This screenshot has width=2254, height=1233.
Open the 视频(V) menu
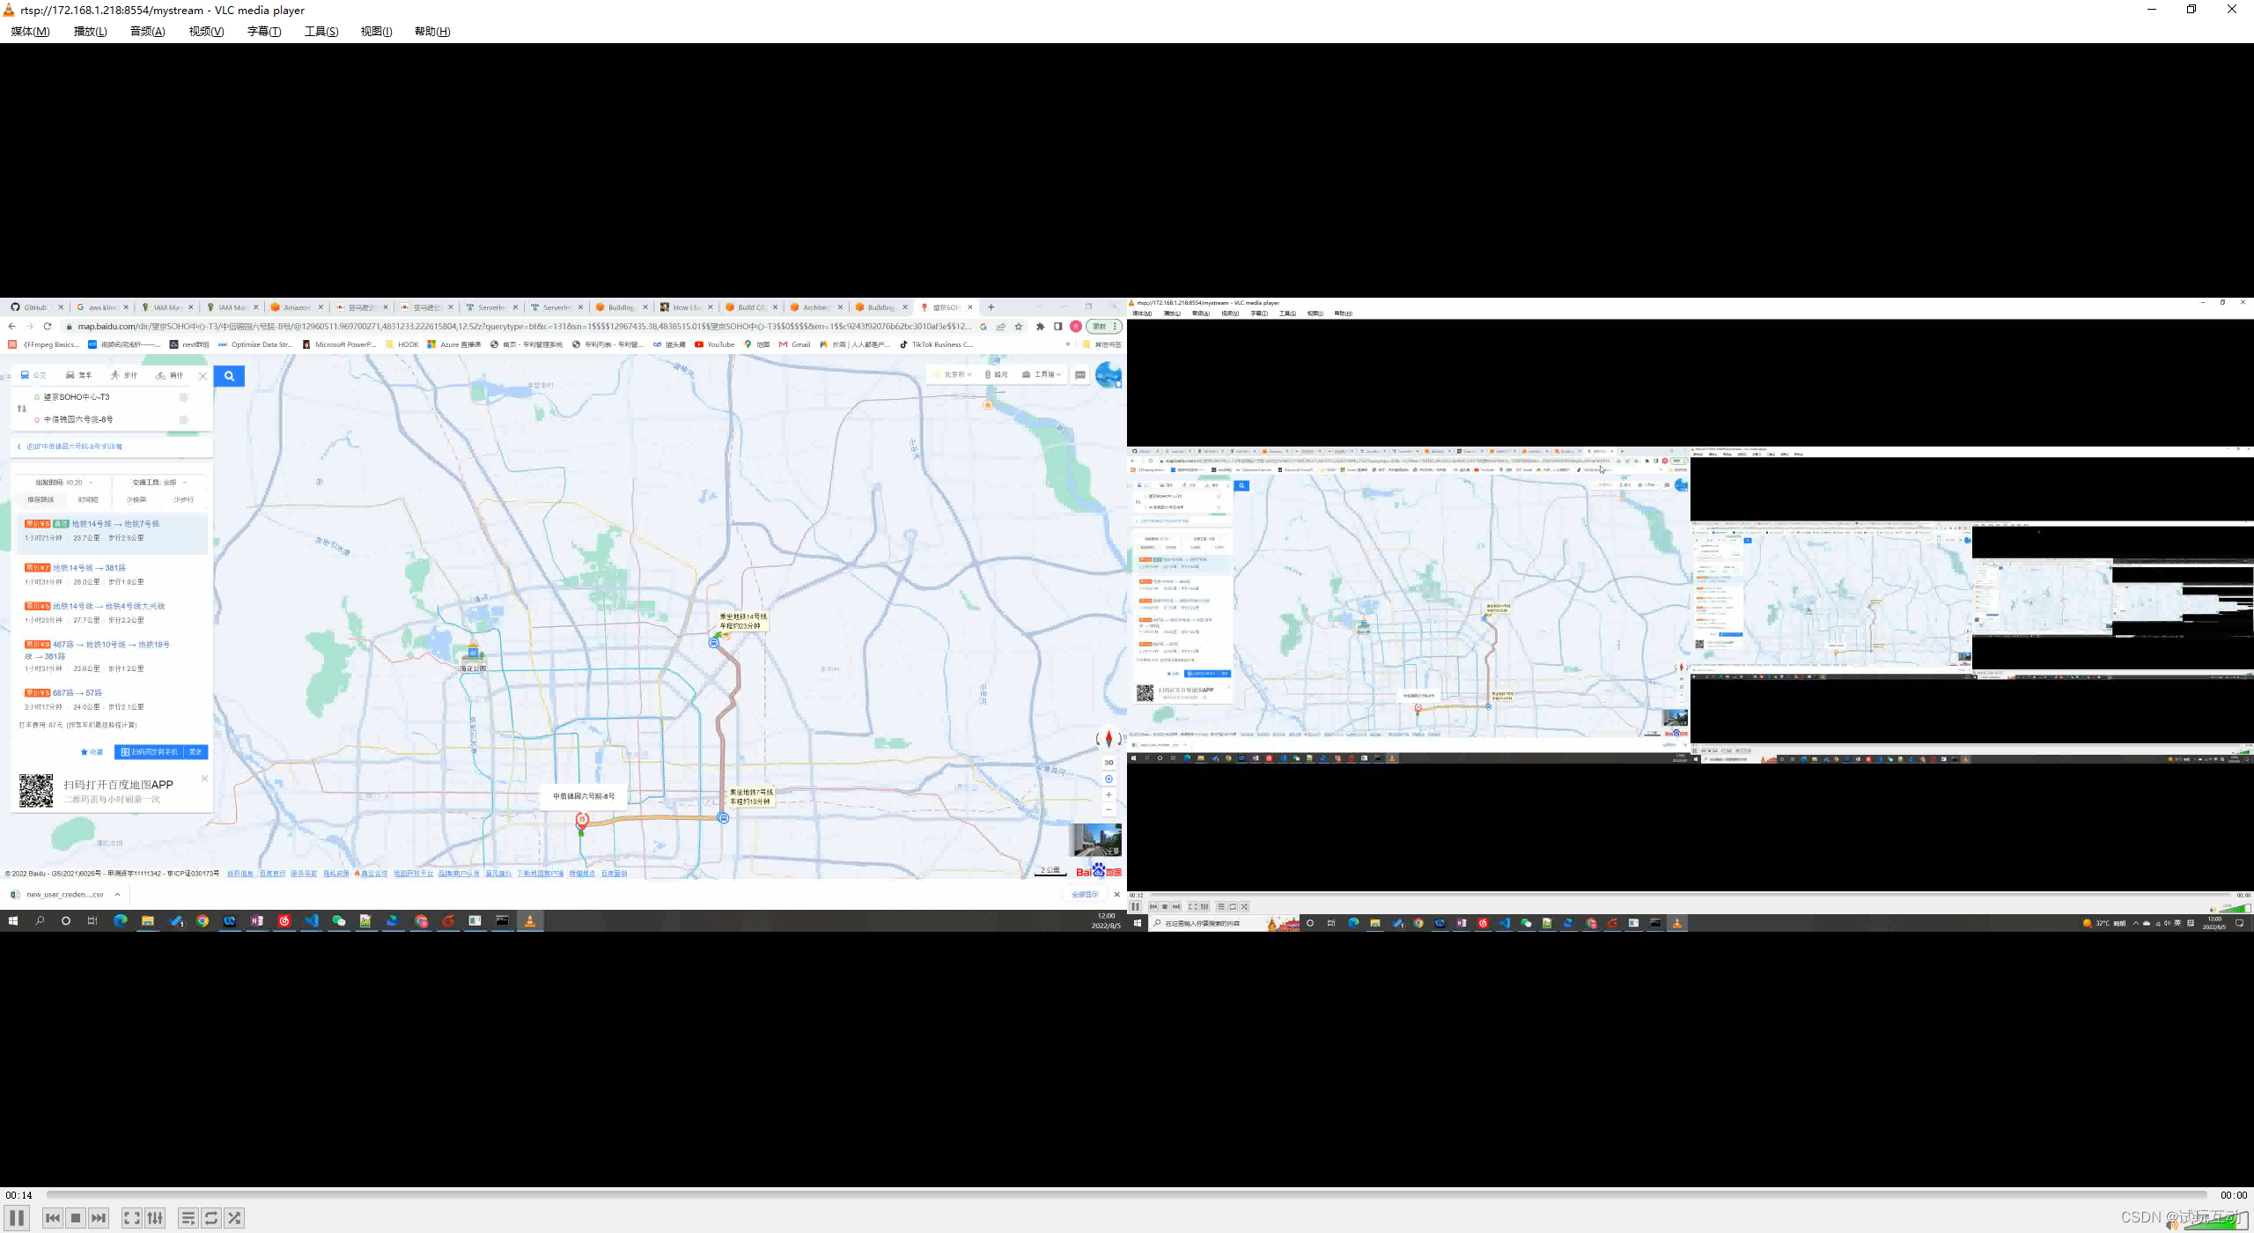pos(206,32)
